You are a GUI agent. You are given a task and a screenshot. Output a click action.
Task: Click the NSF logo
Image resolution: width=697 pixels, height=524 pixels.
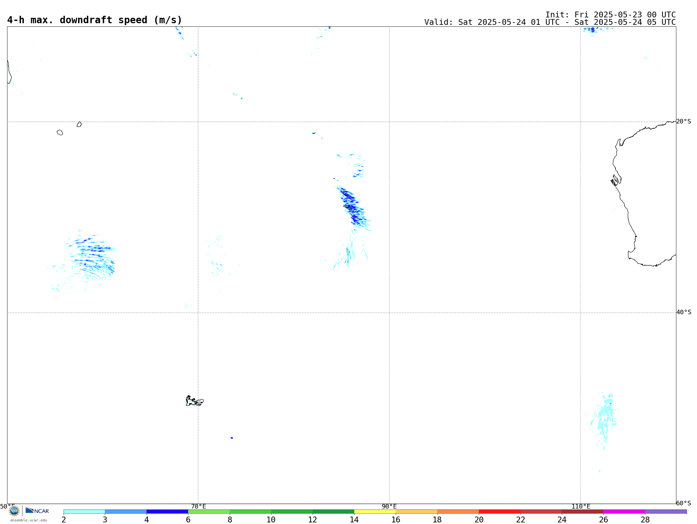coord(14,511)
